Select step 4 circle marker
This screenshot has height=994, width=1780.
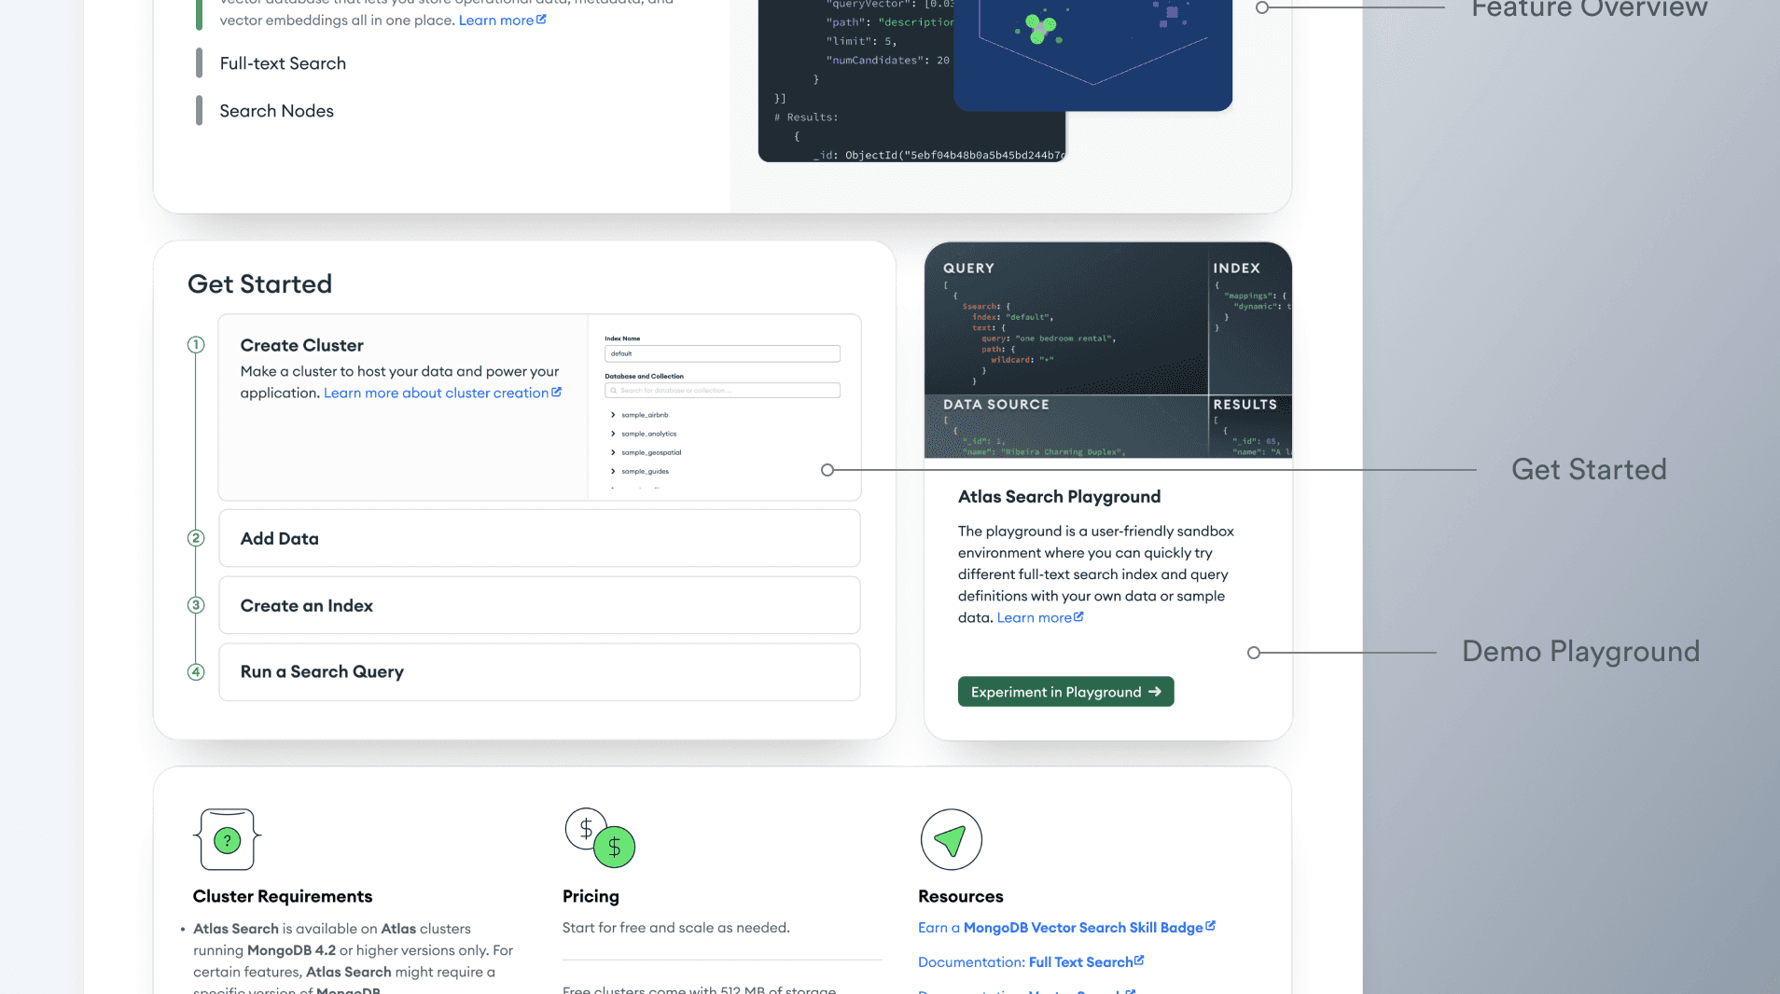pos(196,671)
